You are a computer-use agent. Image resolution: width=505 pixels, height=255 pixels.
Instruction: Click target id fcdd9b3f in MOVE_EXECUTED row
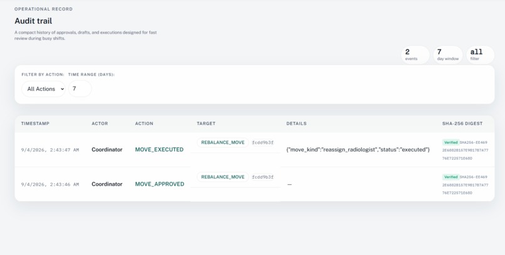tap(263, 142)
